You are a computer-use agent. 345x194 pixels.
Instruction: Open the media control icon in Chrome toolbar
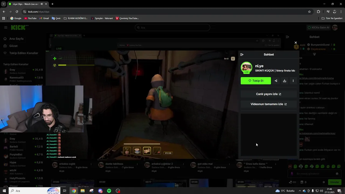pos(328,12)
